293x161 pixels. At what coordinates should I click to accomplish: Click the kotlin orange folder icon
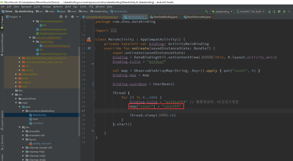pyautogui.click(x=20, y=78)
